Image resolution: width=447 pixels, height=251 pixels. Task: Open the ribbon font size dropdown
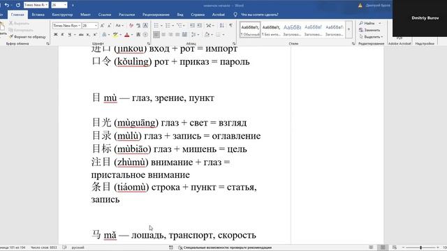coord(96,26)
